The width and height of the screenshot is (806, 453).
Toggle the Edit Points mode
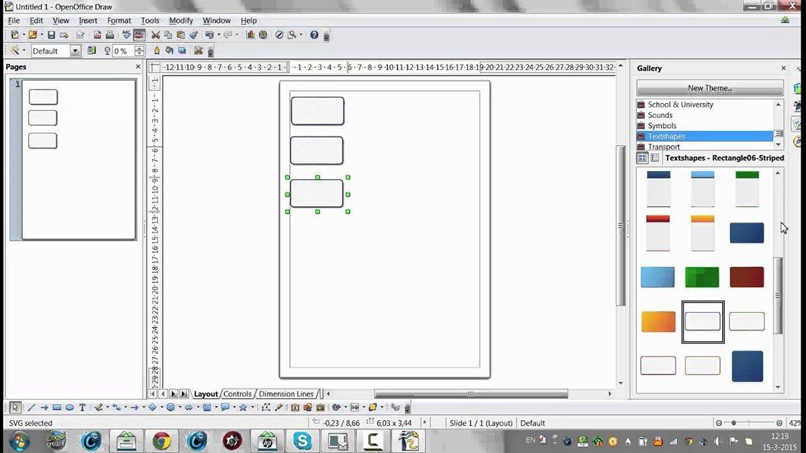(x=267, y=407)
